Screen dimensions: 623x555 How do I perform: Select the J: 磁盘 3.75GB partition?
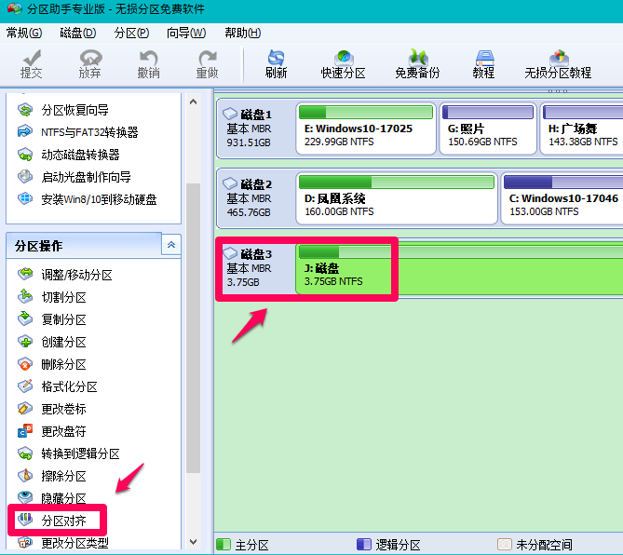pyautogui.click(x=345, y=268)
